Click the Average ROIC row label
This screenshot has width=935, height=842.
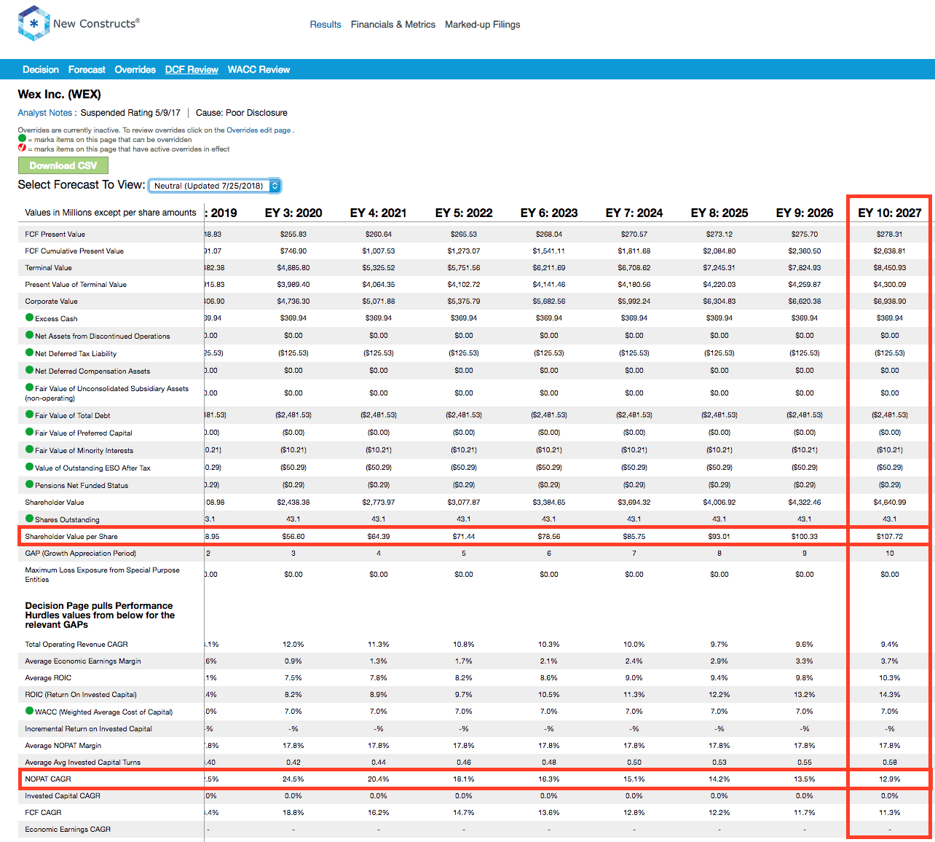click(48, 677)
